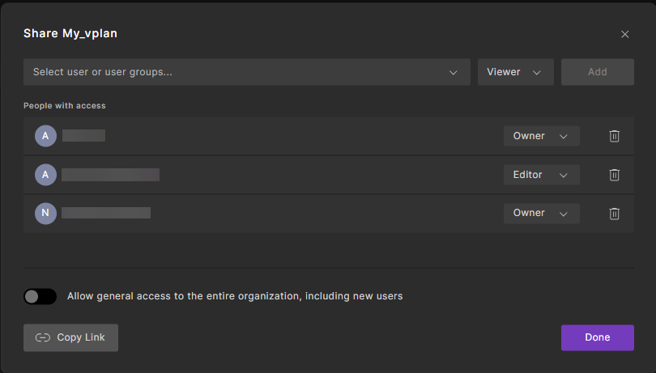Click the redacted name beside avatar N
The height and width of the screenshot is (373, 656).
pyautogui.click(x=106, y=214)
